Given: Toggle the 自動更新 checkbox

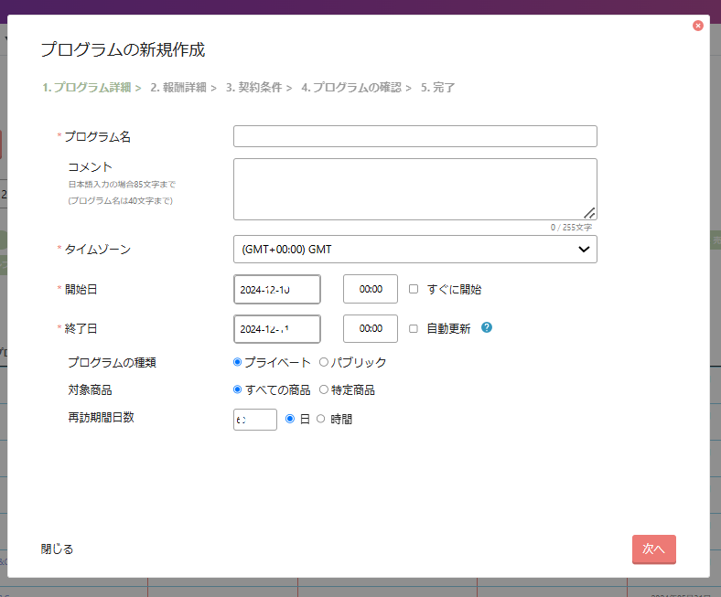Looking at the screenshot, I should tap(414, 328).
